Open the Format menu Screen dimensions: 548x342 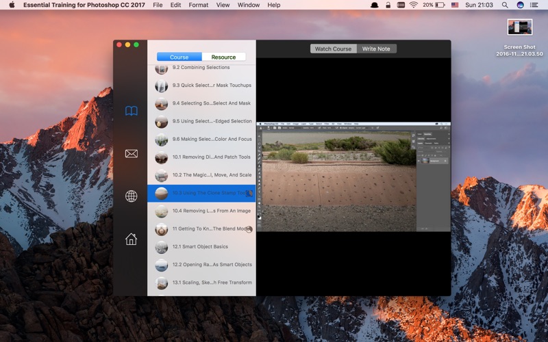click(x=199, y=5)
